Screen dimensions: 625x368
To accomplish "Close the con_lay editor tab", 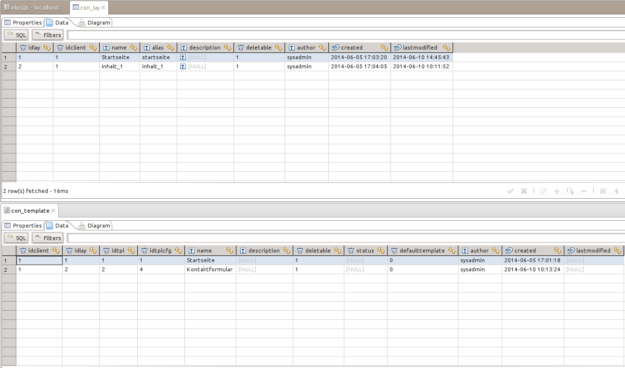I will point(103,8).
